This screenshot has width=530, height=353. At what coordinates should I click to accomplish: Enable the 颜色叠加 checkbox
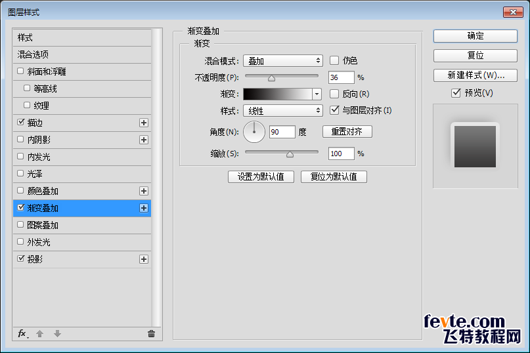pyautogui.click(x=20, y=190)
